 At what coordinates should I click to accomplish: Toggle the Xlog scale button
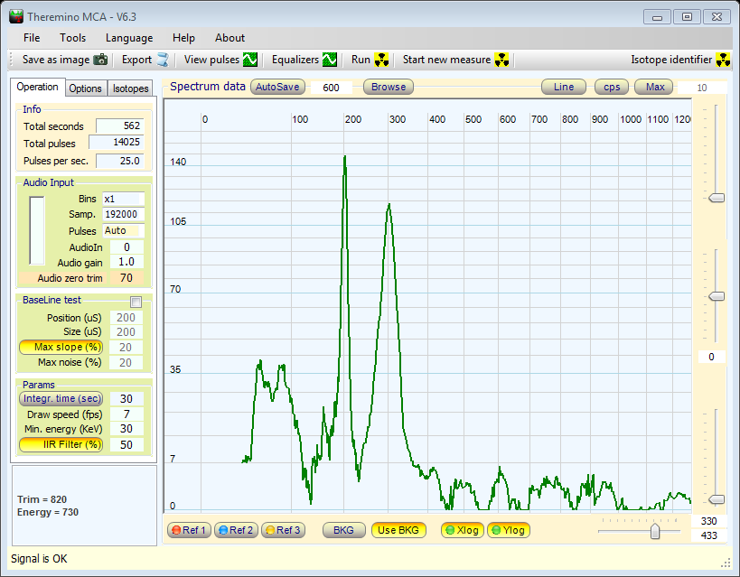[x=461, y=530]
